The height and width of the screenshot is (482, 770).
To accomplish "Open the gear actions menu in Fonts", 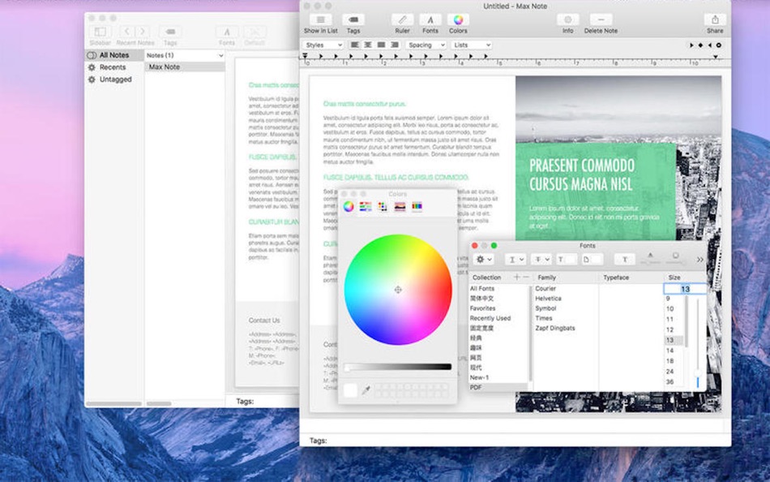I will coord(483,259).
